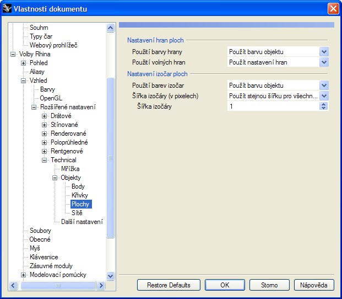Click the Rhino icon in the title bar
Viewport: 342px width, 299px height.
tap(8, 8)
